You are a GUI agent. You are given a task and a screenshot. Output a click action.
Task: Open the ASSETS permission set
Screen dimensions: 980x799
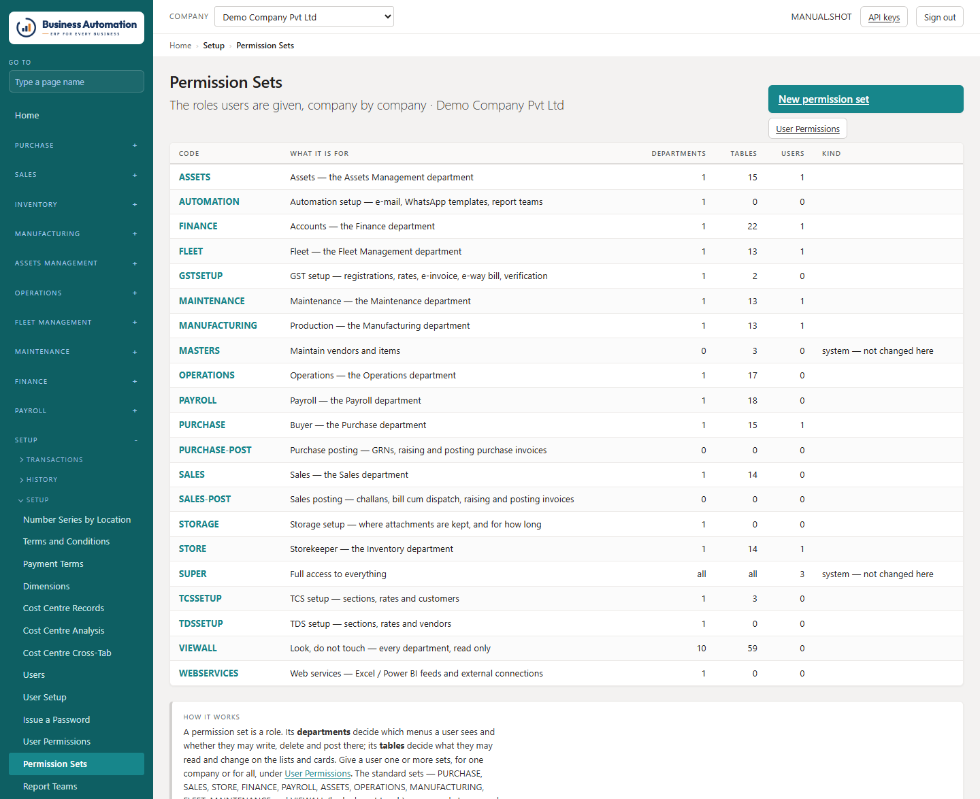195,178
